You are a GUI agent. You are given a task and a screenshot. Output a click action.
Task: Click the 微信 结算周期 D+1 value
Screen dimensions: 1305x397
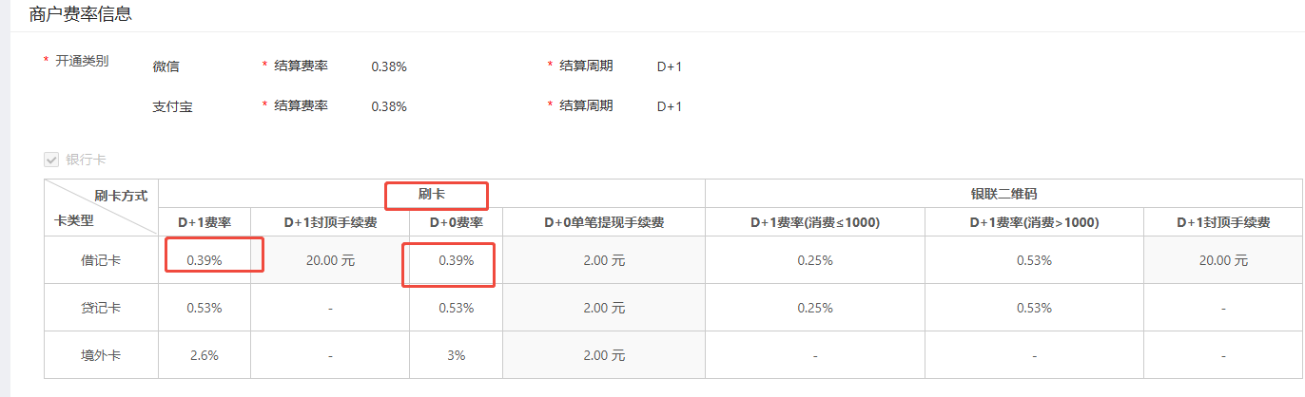[670, 66]
